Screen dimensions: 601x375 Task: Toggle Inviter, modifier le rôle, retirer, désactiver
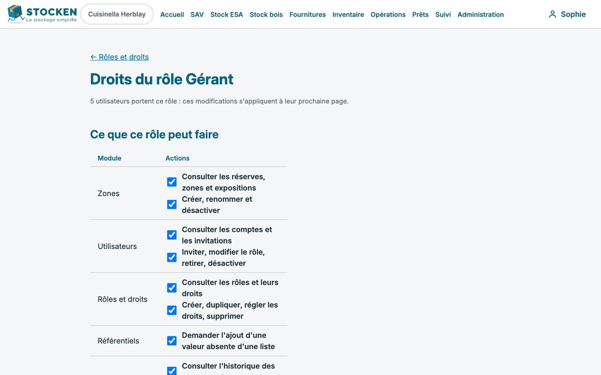tap(172, 257)
